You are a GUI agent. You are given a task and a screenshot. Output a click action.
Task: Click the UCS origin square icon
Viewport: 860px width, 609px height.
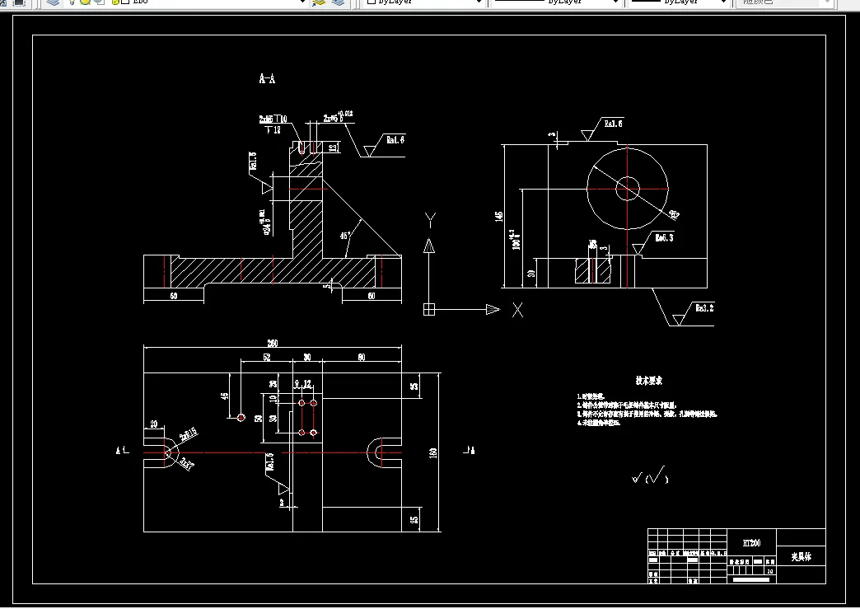click(x=429, y=310)
